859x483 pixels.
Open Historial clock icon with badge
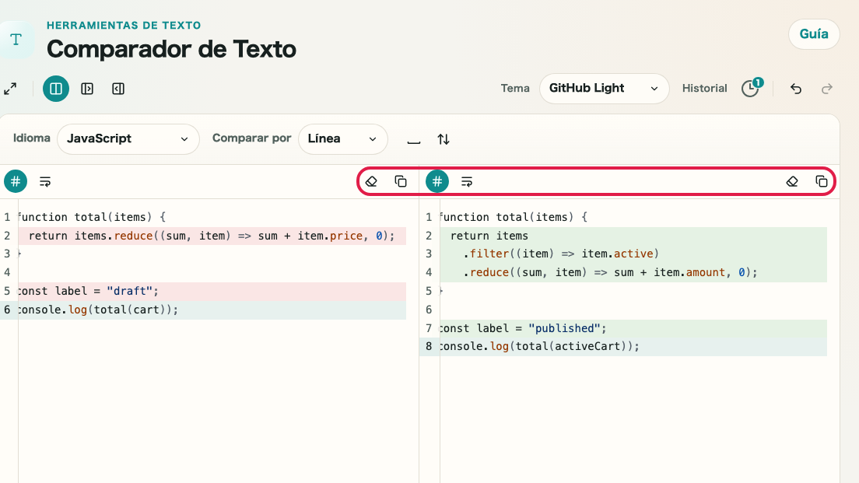[x=751, y=88]
